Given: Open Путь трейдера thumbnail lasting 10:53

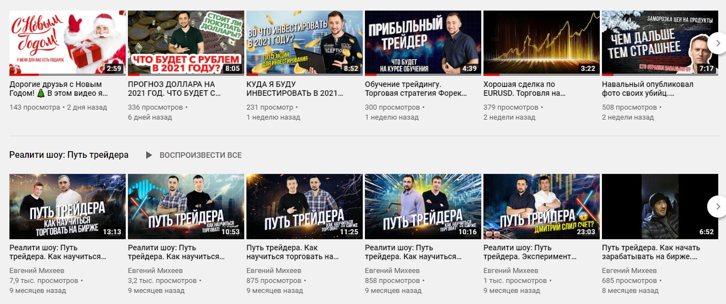Looking at the screenshot, I should (x=186, y=206).
